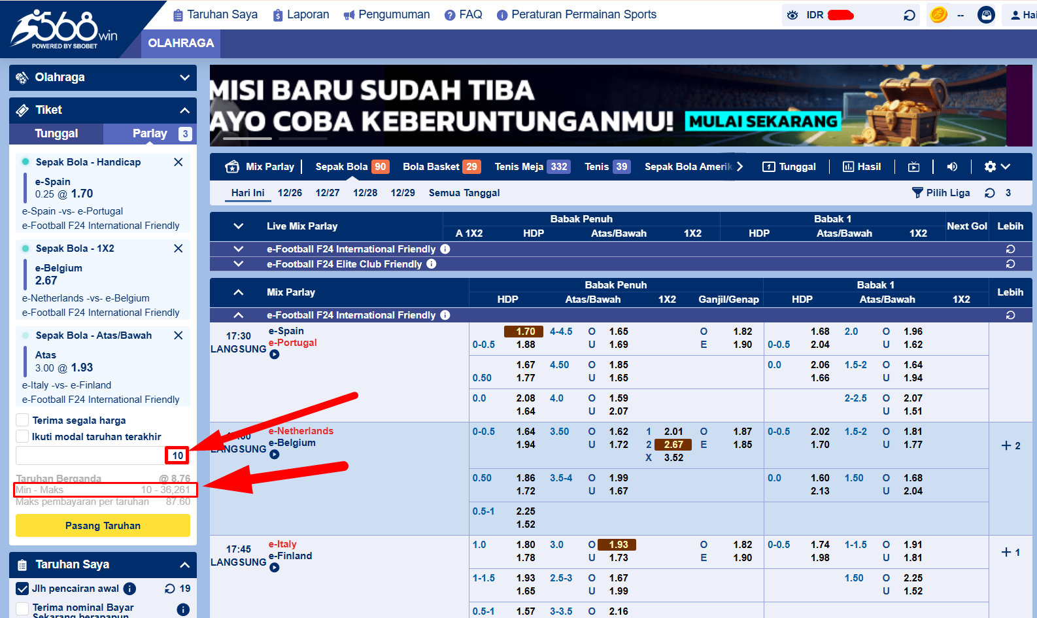Open the Laporan menu item
This screenshot has width=1037, height=618.
coord(301,14)
